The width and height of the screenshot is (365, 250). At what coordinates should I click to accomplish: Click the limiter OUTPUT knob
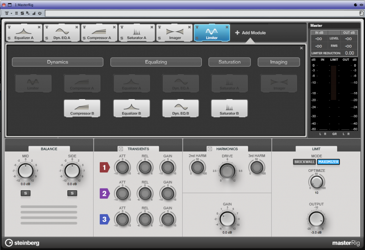click(317, 219)
